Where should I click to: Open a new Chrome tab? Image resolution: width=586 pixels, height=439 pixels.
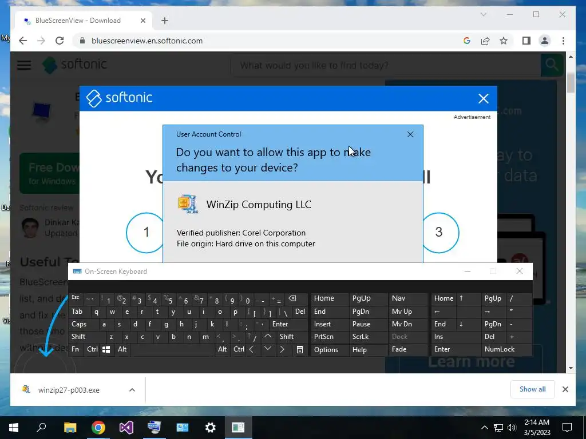pos(165,21)
